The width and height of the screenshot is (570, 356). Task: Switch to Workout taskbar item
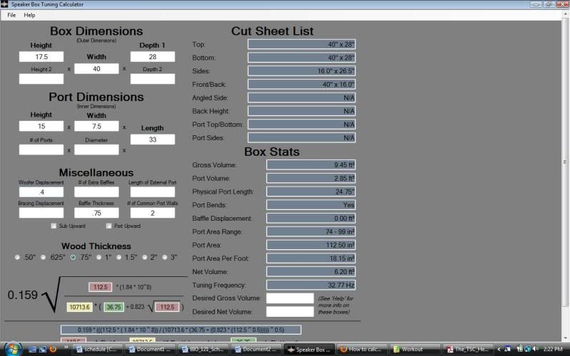pos(415,349)
